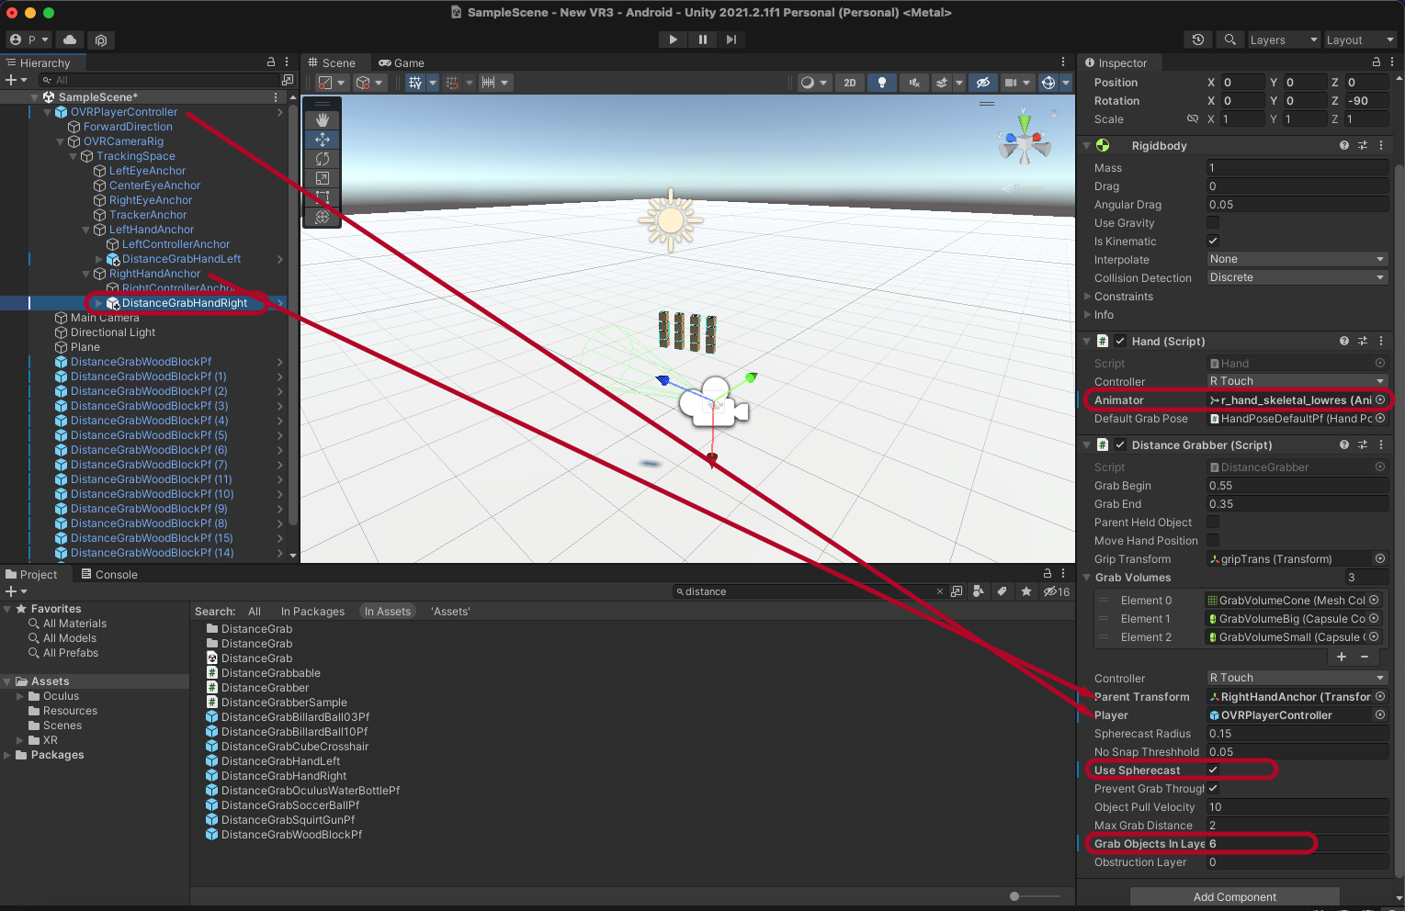Open the Unity version control icon

coord(101,39)
